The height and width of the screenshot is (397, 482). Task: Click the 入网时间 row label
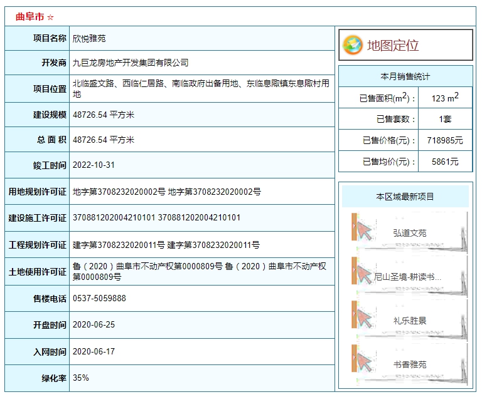click(50, 351)
